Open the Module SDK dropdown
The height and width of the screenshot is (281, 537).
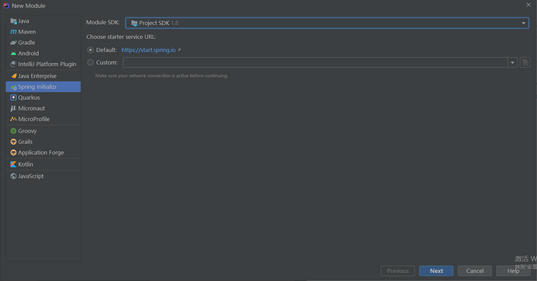point(327,23)
